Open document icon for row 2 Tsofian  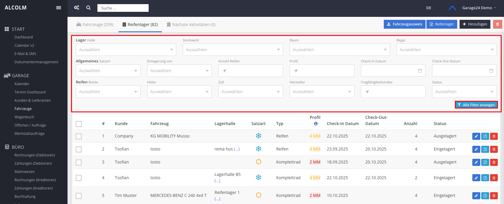485,149
